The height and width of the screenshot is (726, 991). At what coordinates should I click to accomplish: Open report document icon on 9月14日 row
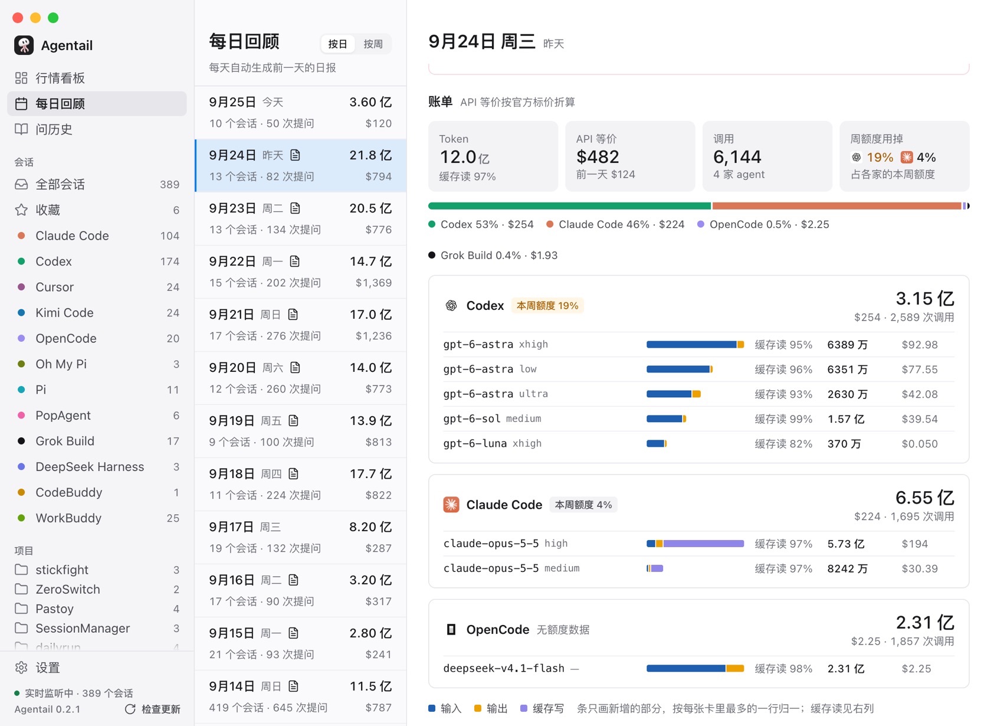tap(294, 686)
